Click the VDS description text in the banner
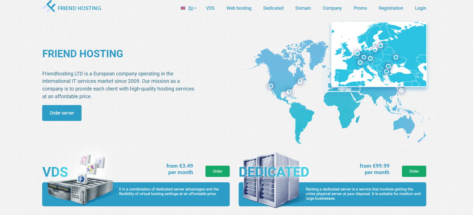This screenshot has width=473, height=215. 169,192
